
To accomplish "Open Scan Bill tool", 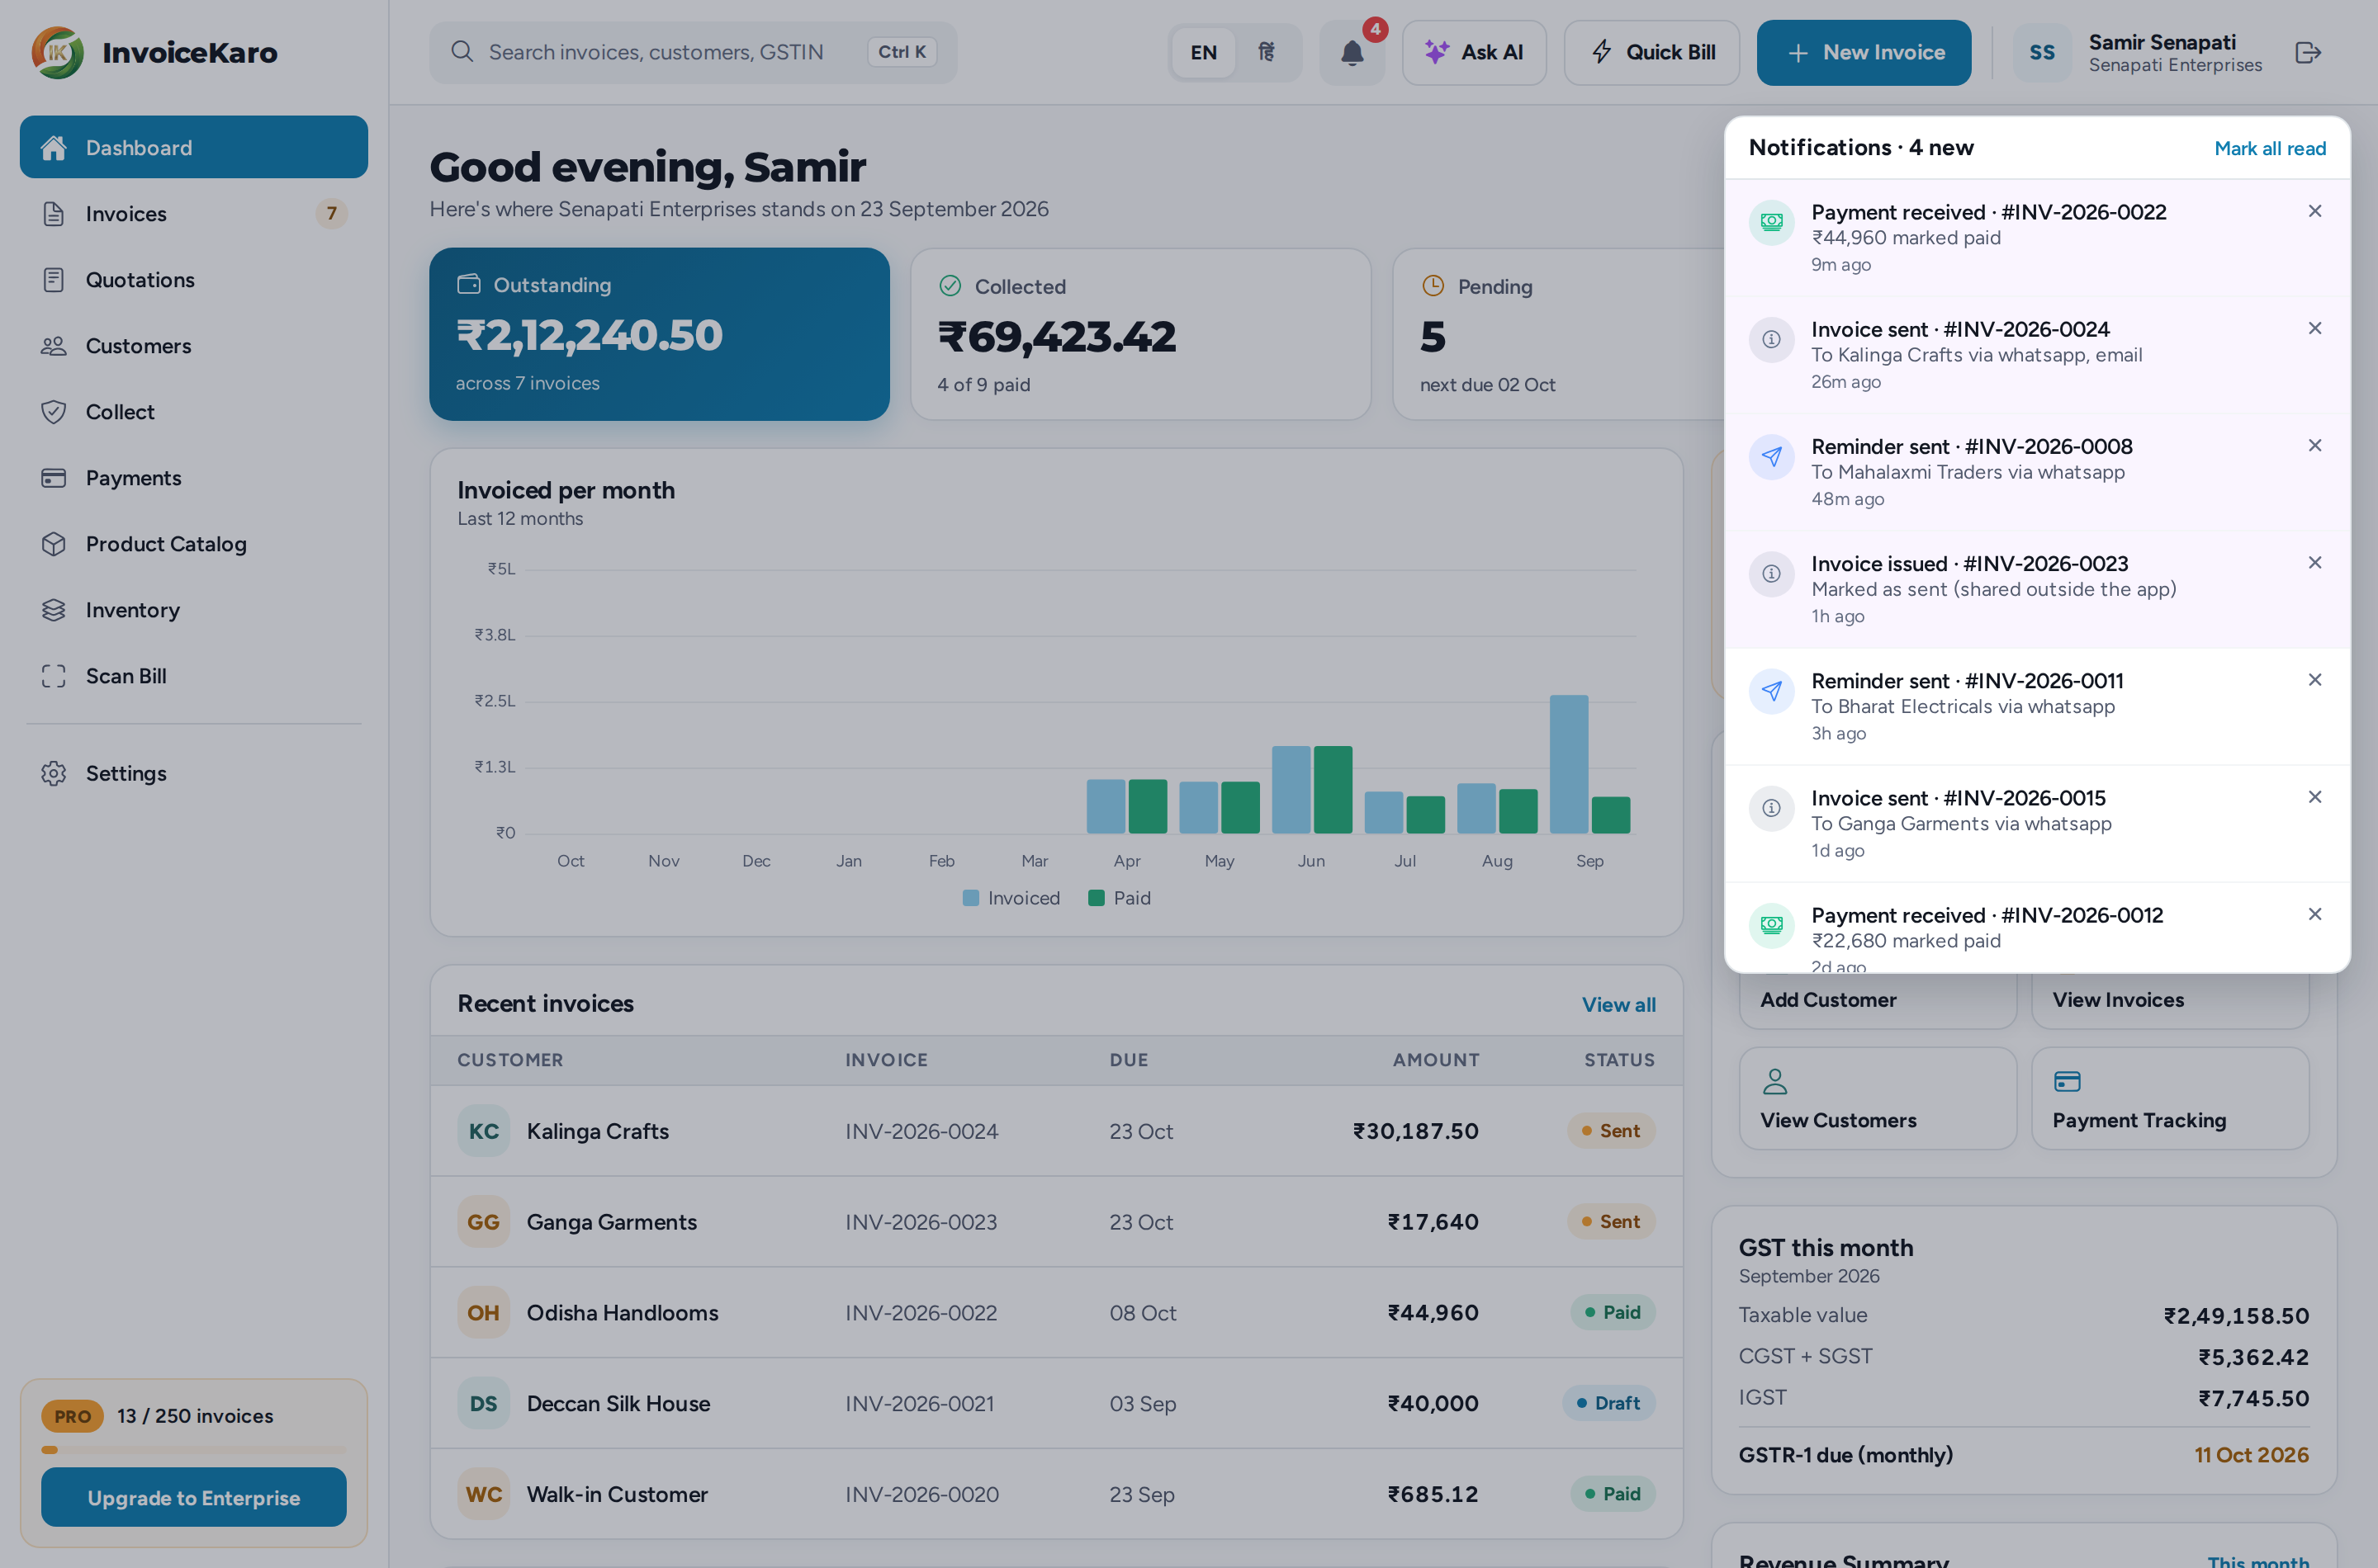I will (x=194, y=675).
